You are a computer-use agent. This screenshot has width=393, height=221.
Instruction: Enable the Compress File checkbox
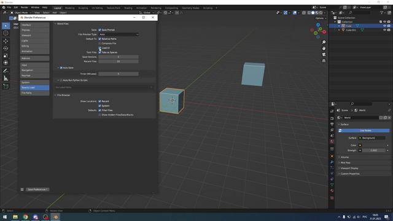(x=99, y=44)
